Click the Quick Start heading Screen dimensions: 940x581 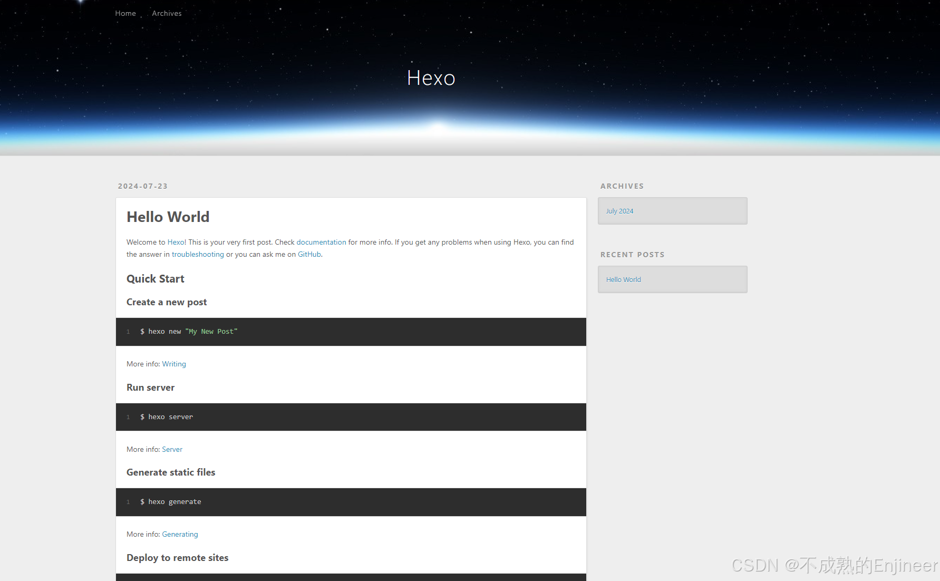click(156, 279)
